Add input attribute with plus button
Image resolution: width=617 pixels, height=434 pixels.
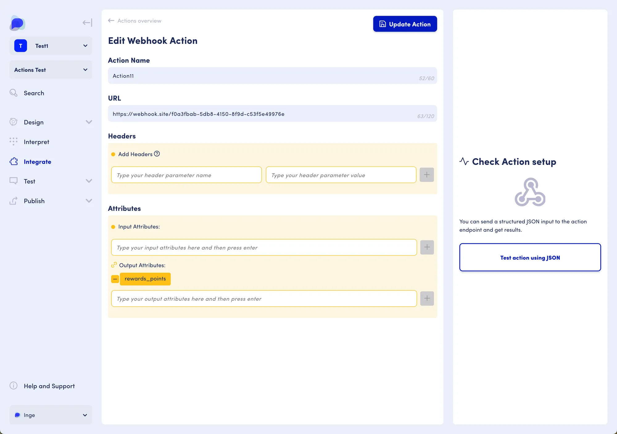(x=427, y=247)
